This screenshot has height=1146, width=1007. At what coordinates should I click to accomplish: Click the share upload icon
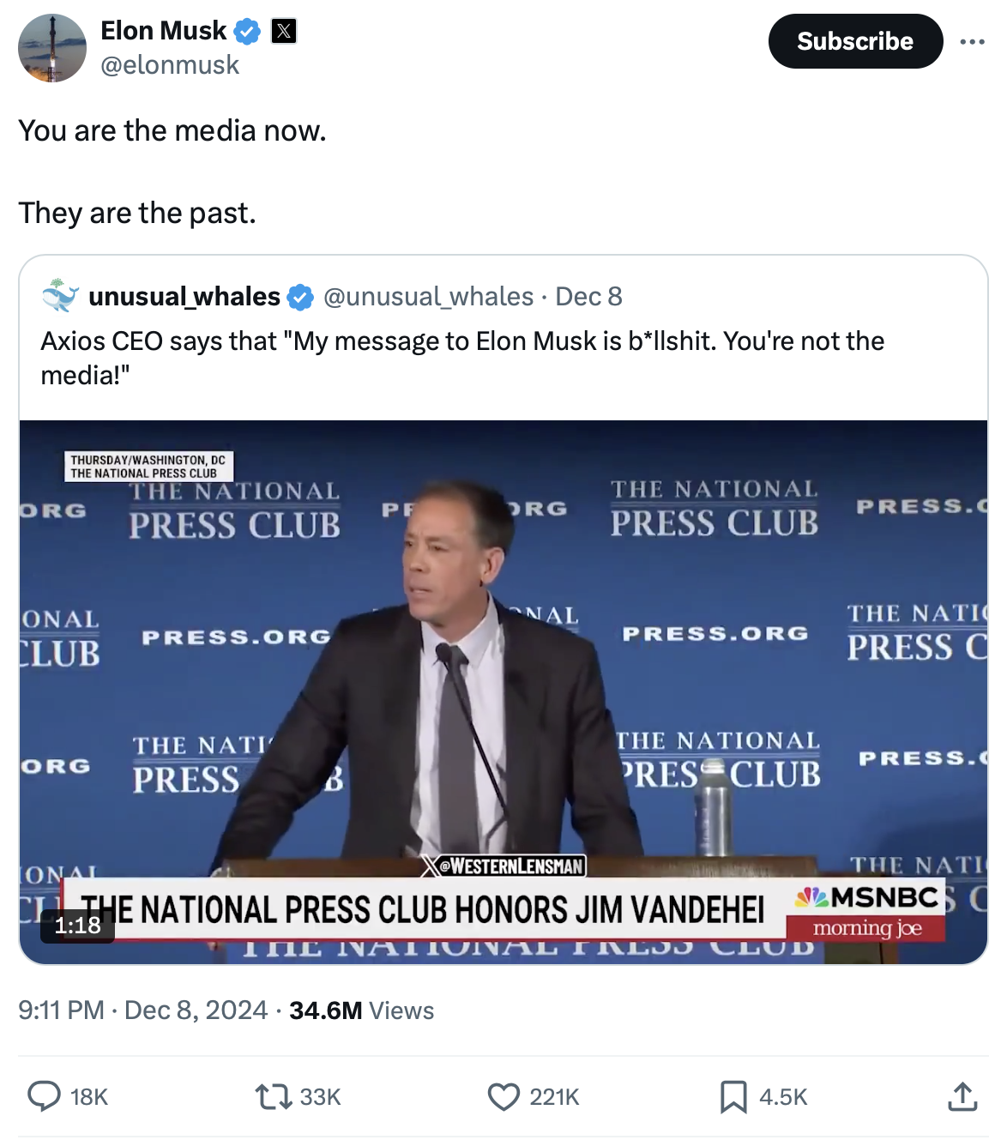(962, 1096)
